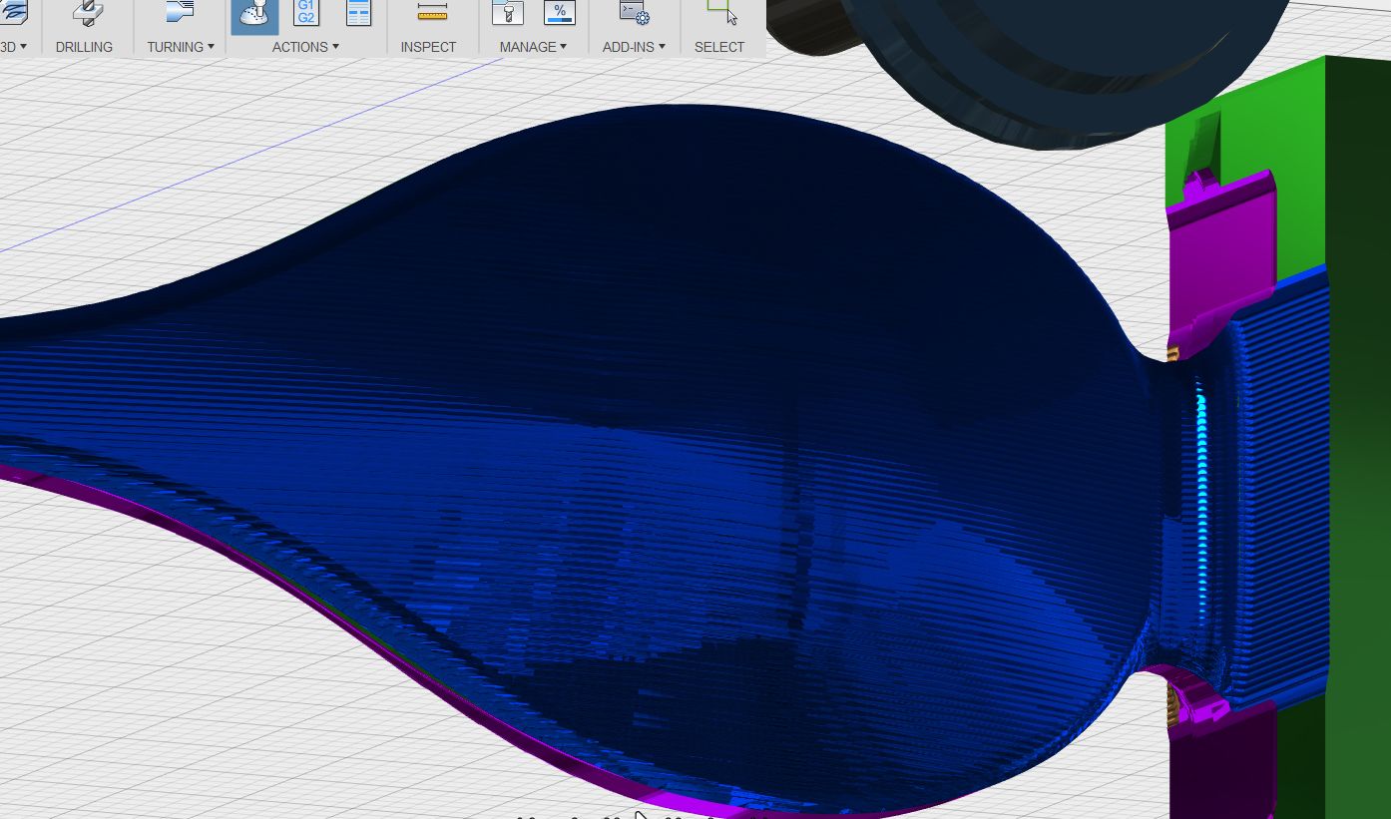The width and height of the screenshot is (1391, 819).
Task: Select the 3D milling strategy icon
Action: [14, 12]
